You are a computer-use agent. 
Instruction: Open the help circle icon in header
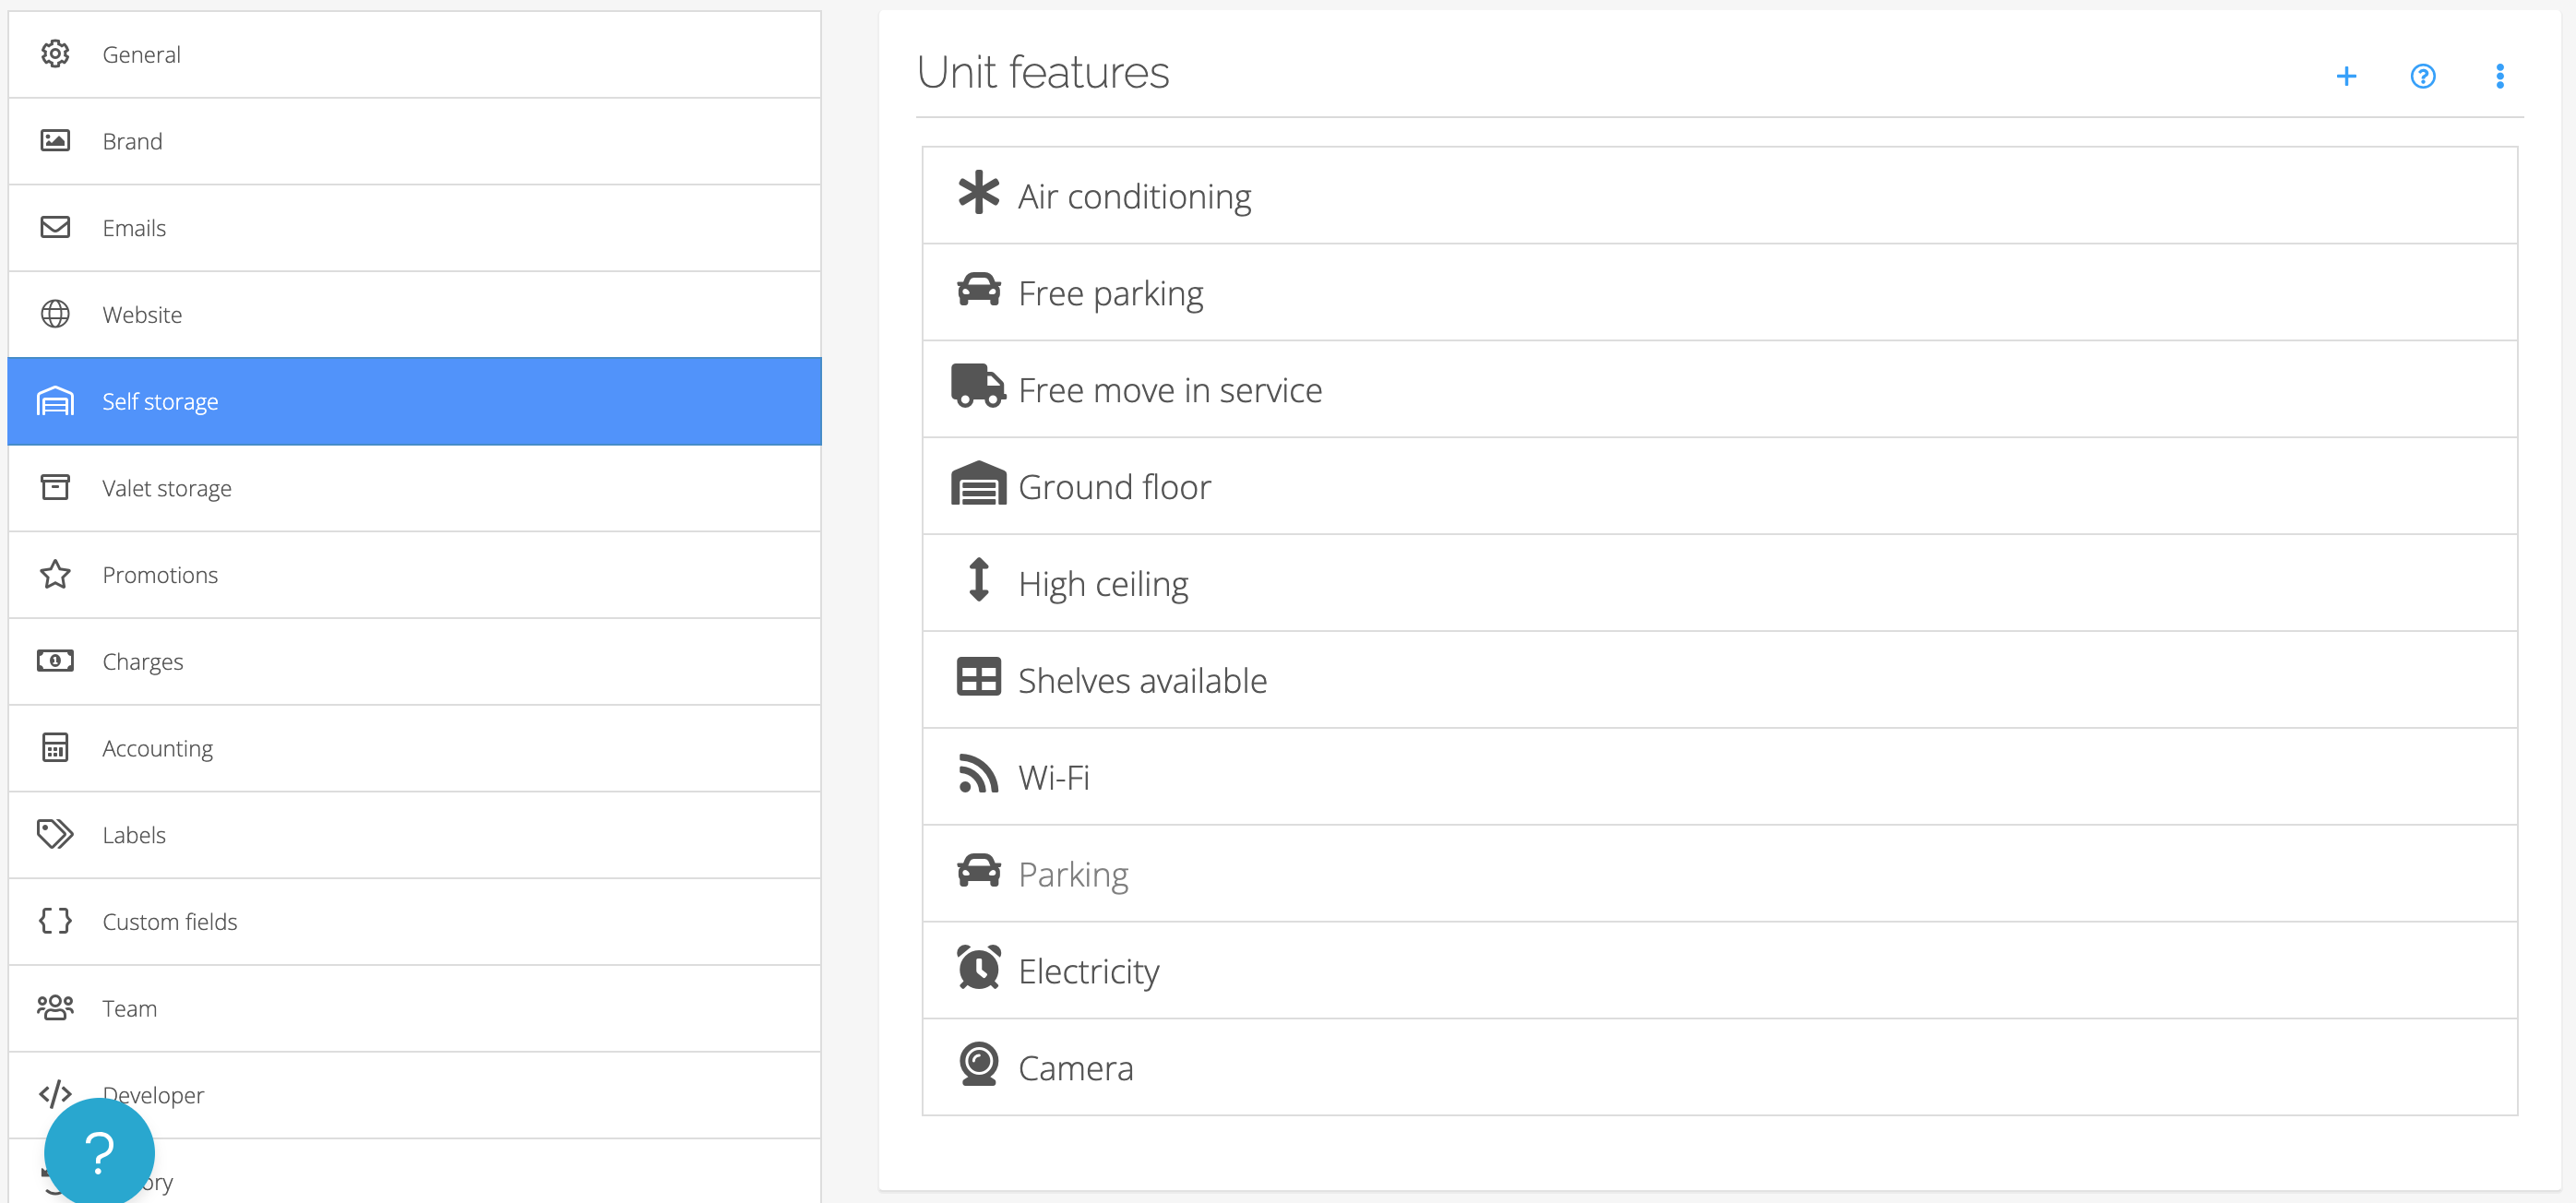pos(2422,76)
